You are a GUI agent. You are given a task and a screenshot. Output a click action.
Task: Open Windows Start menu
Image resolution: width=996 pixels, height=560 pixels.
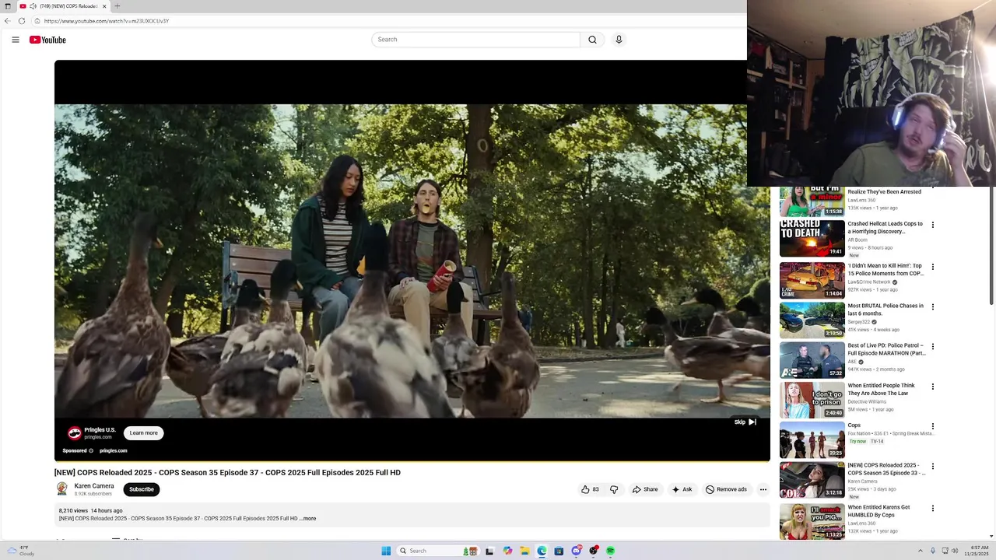tap(386, 551)
